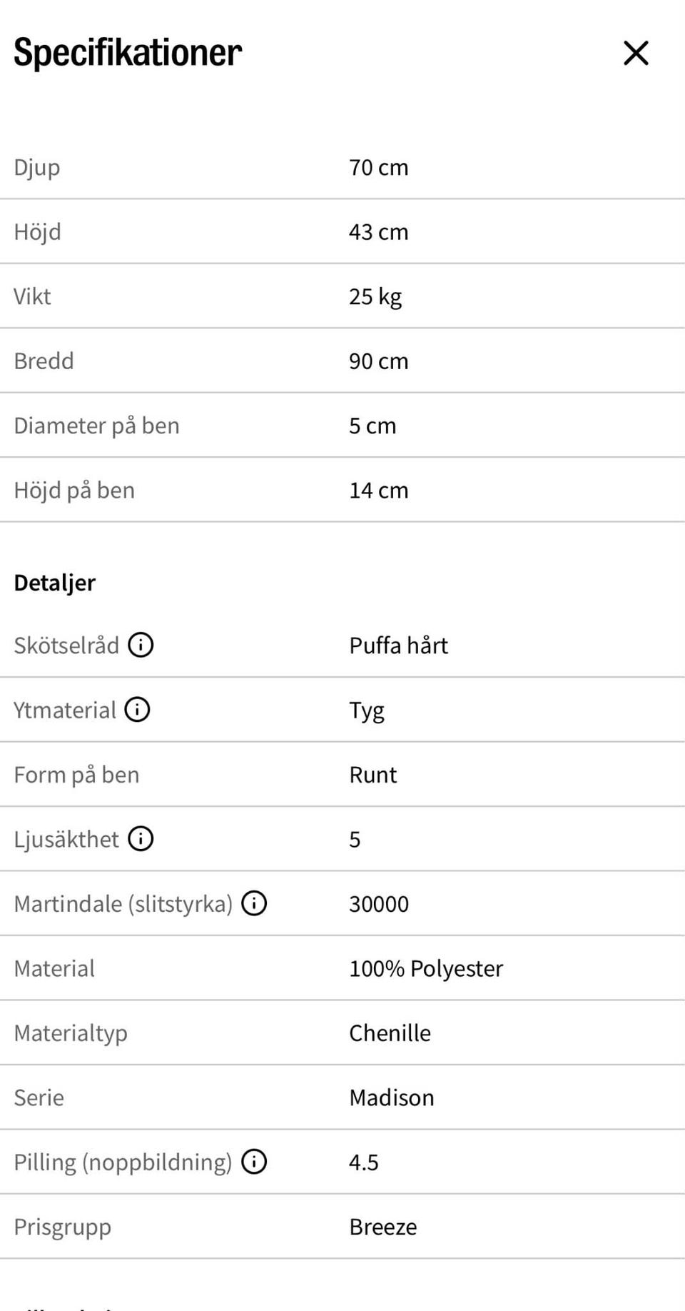Image resolution: width=685 pixels, height=1311 pixels.
Task: Click the Specifikationer title heading
Action: pos(128,53)
